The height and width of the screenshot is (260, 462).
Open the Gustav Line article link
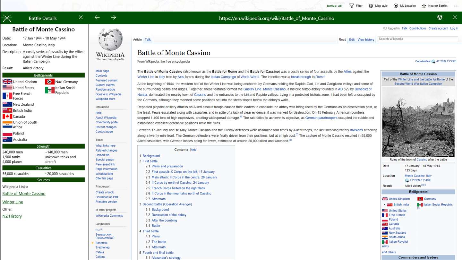click(252, 89)
